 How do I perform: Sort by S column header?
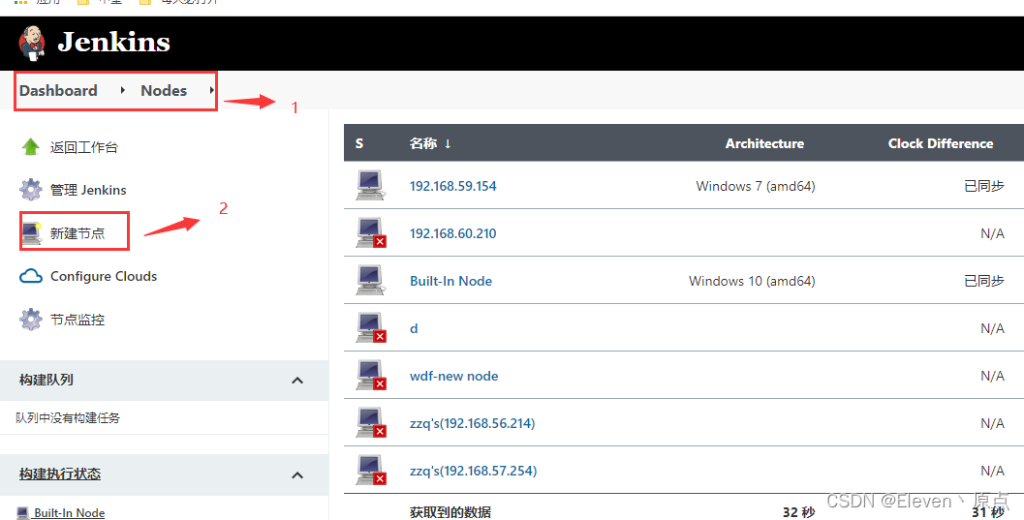click(359, 143)
